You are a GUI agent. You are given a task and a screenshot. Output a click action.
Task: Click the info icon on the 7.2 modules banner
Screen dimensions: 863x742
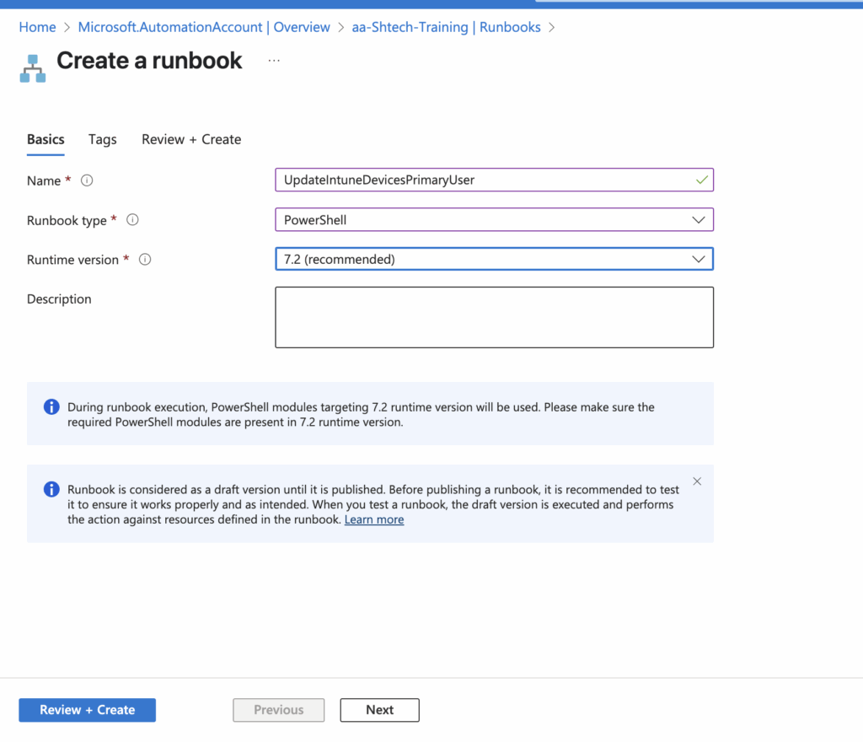coord(51,406)
